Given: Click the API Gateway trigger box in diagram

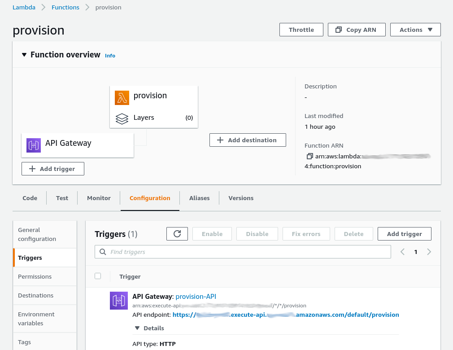Looking at the screenshot, I should point(78,145).
